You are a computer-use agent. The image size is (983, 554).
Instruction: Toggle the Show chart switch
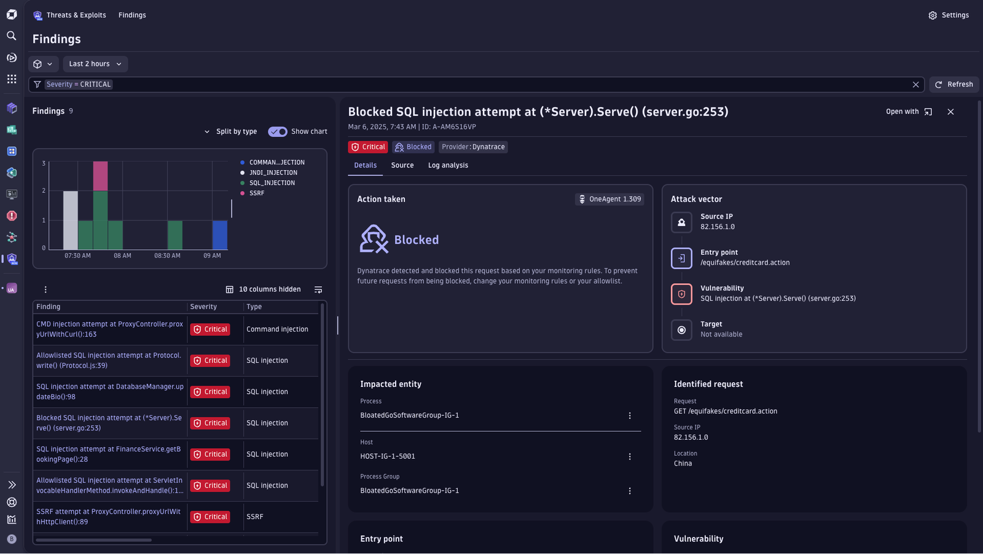point(278,131)
